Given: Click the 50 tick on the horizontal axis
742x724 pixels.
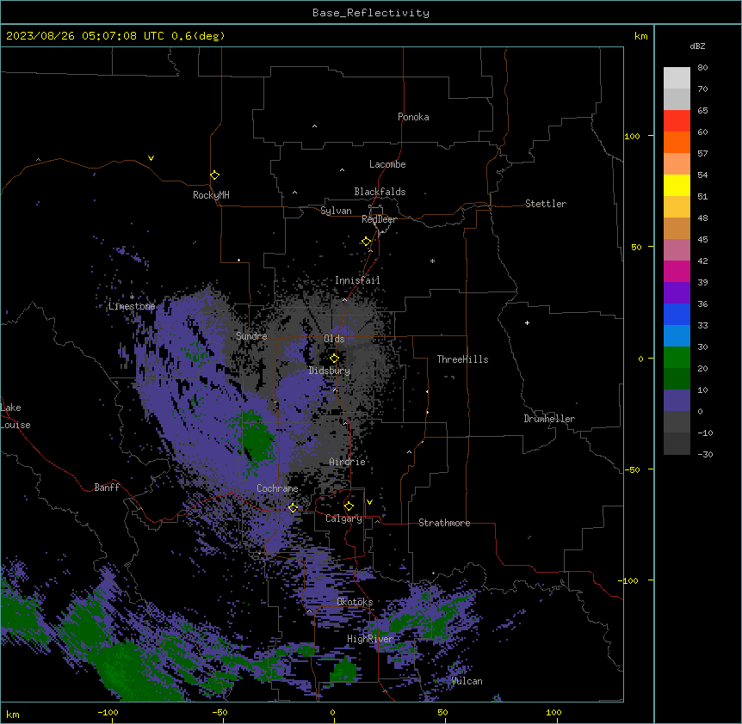Looking at the screenshot, I should [x=442, y=712].
